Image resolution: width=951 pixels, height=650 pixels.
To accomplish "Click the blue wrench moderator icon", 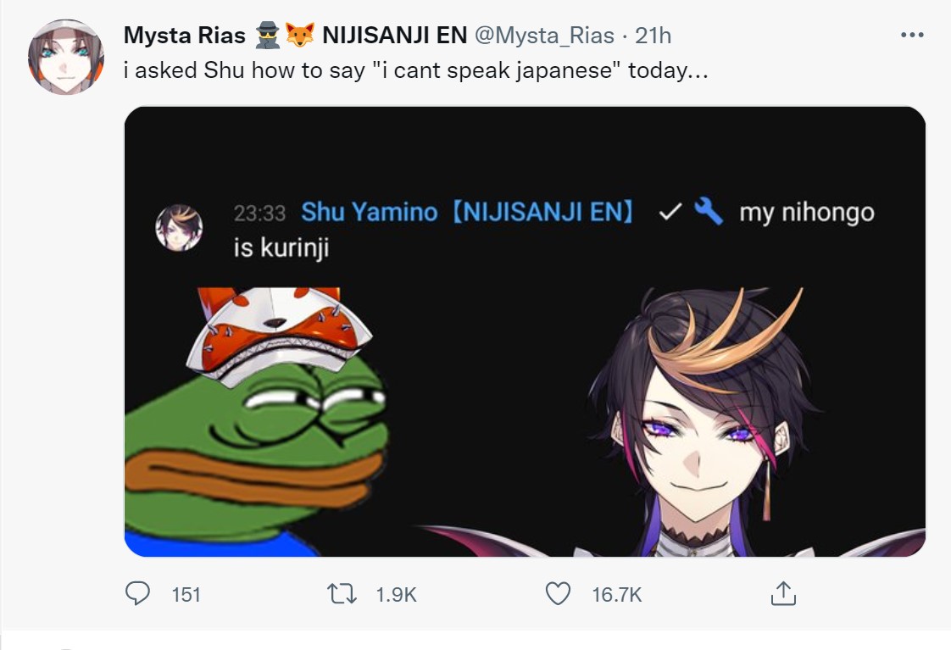I will [709, 212].
